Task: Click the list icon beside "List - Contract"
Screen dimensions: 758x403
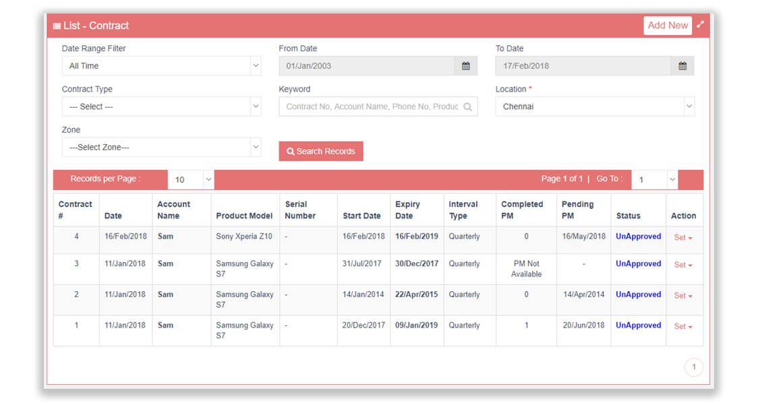Action: coord(57,26)
